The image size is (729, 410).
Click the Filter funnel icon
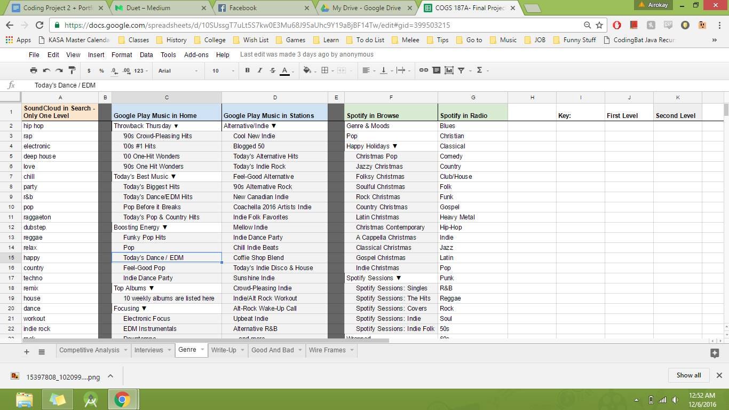(x=461, y=70)
